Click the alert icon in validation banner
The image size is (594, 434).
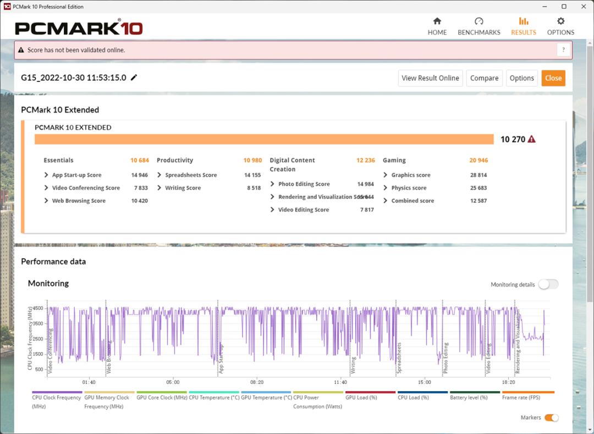[21, 50]
